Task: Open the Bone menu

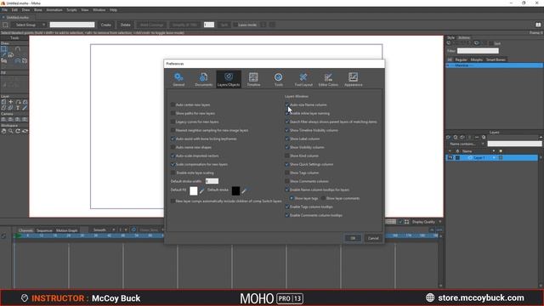Action: tap(37, 10)
